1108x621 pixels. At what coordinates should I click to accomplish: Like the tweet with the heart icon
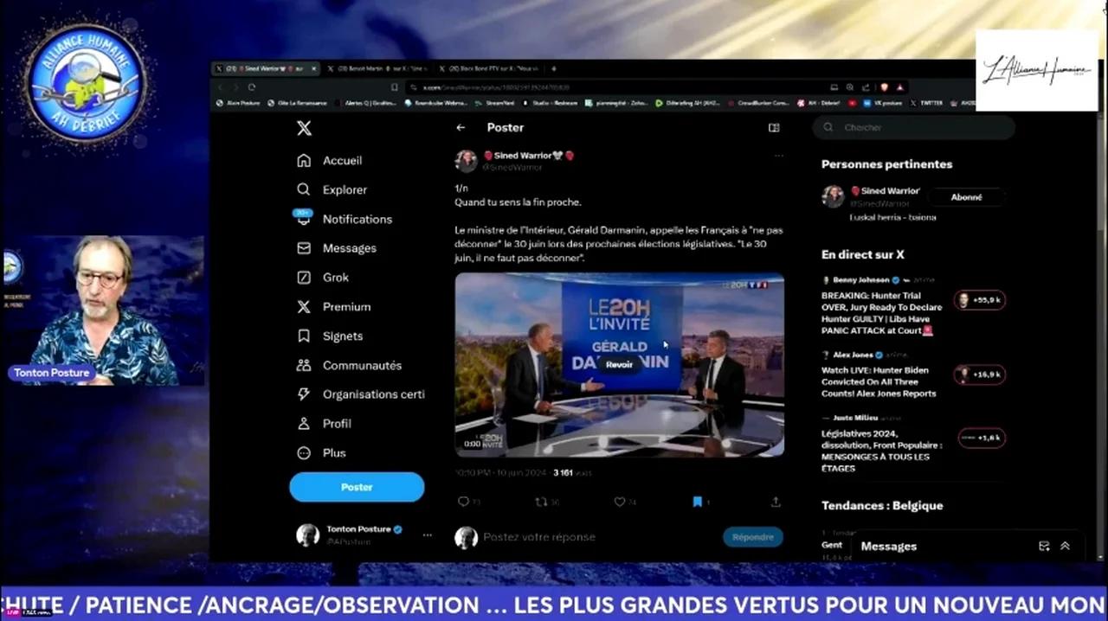[620, 502]
